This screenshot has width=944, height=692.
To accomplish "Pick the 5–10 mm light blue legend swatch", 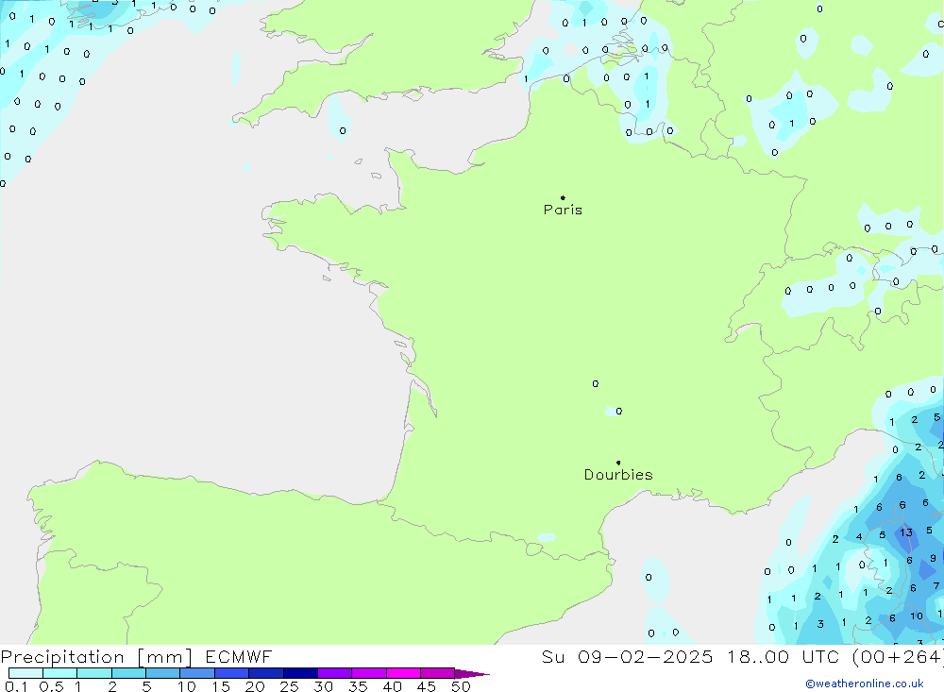I will [x=162, y=673].
